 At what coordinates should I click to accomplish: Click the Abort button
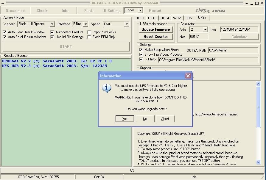[x=165, y=119]
